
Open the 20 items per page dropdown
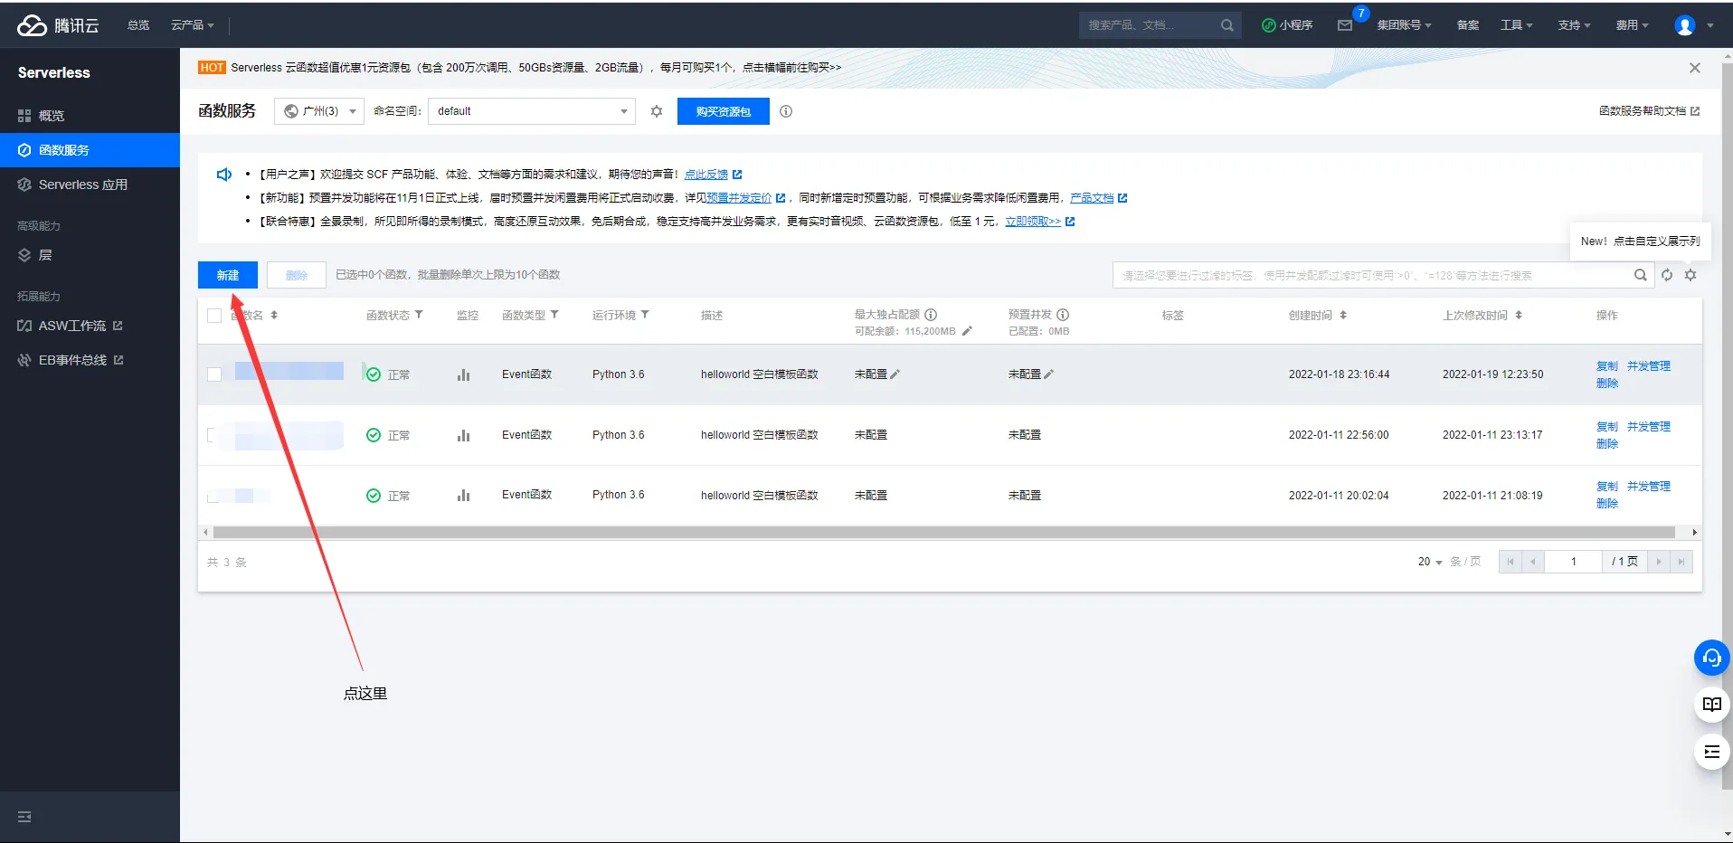1430,562
